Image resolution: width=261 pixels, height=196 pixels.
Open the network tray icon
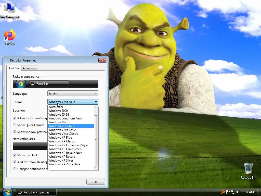(233, 192)
